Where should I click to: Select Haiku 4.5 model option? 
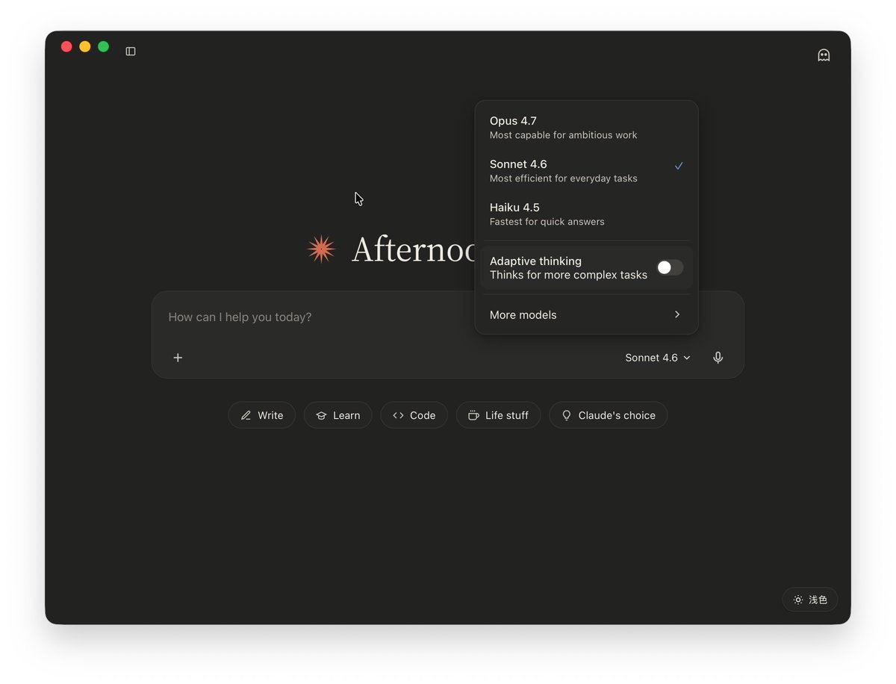click(586, 214)
